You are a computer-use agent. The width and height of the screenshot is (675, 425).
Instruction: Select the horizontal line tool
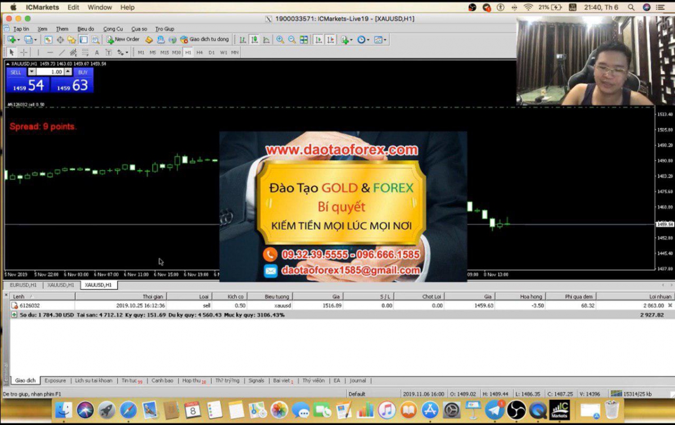[50, 52]
